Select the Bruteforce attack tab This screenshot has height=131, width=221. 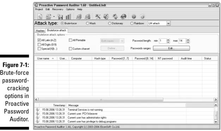(x=56, y=30)
